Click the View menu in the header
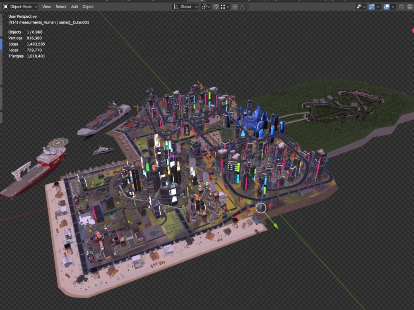This screenshot has width=414, height=310. (x=46, y=7)
